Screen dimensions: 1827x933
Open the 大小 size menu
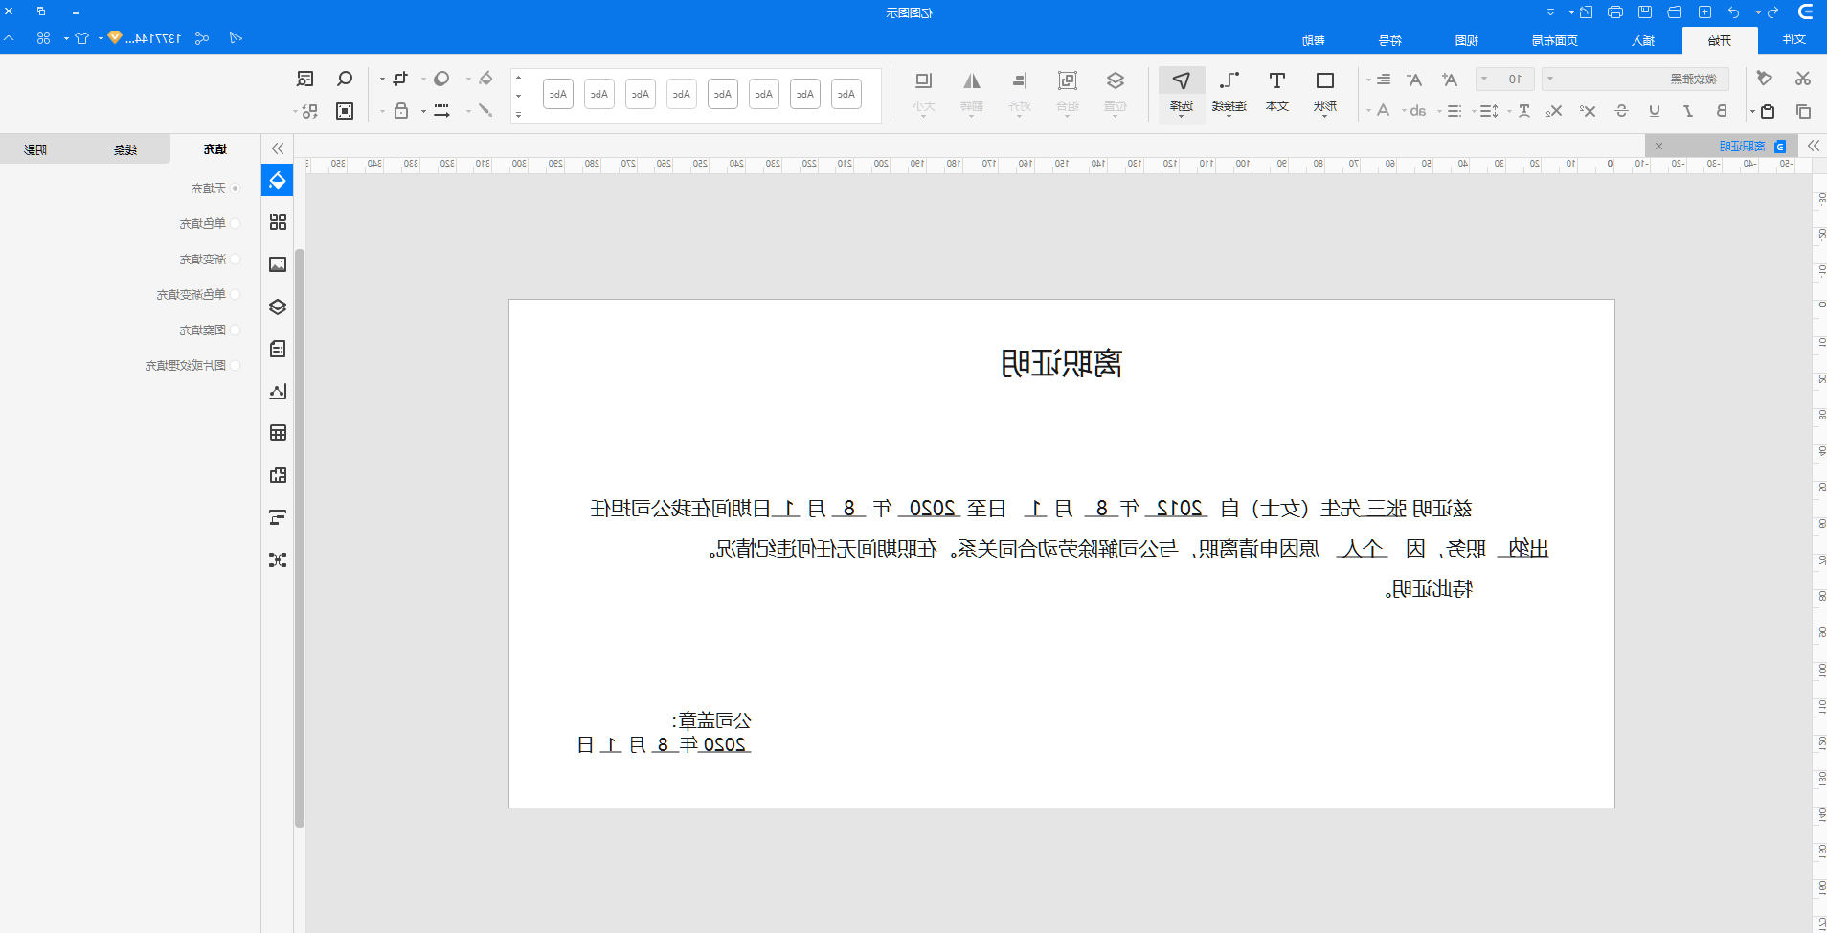(924, 93)
